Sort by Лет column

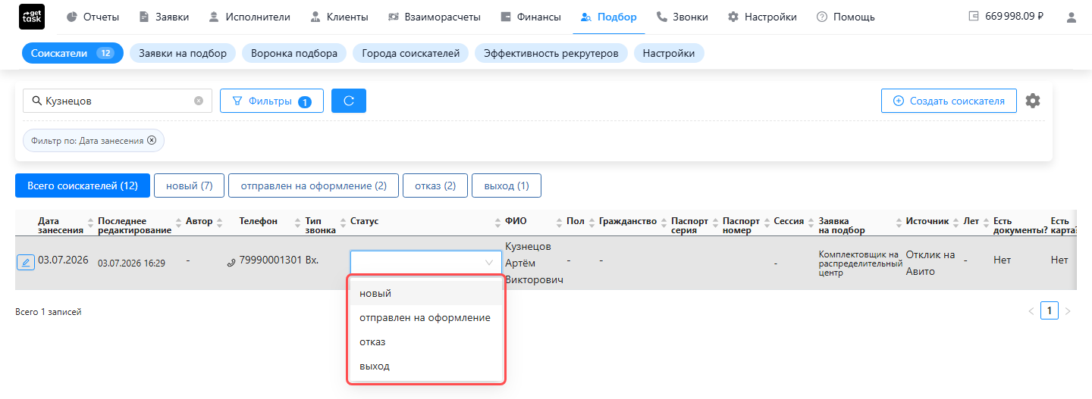click(987, 222)
